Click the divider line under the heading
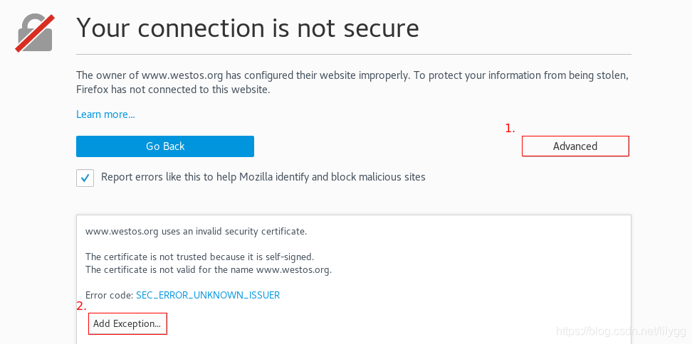The height and width of the screenshot is (344, 692). click(353, 54)
